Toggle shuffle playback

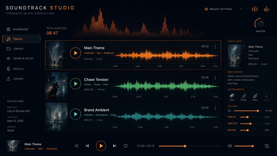click(x=76, y=146)
